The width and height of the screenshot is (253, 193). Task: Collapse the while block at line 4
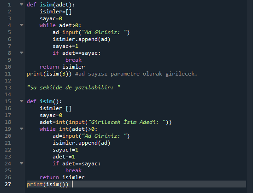coord(22,25)
